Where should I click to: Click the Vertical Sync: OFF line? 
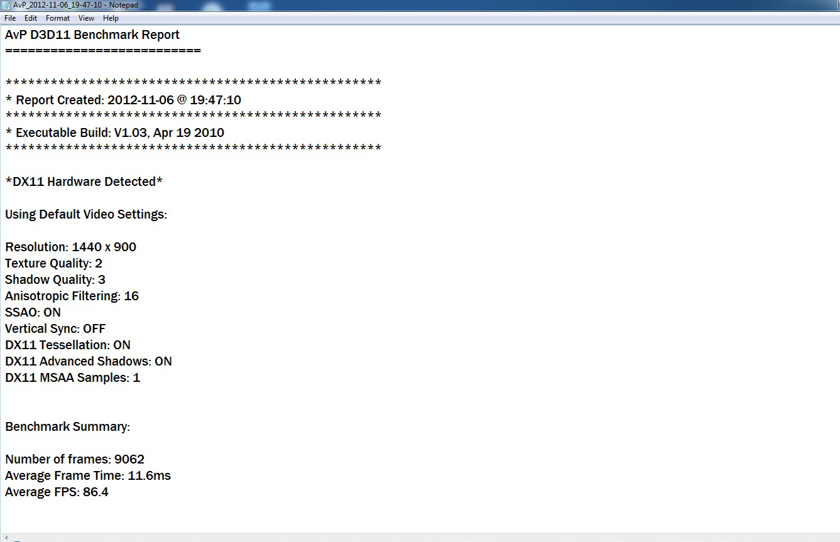click(x=55, y=328)
